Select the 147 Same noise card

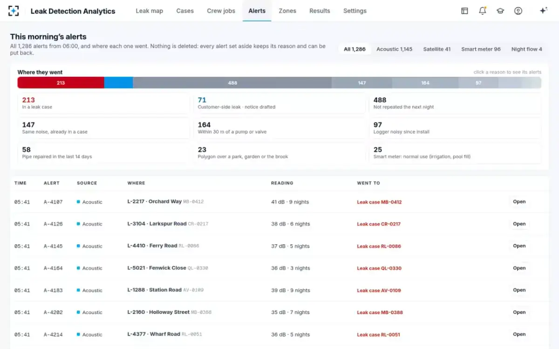click(x=104, y=128)
